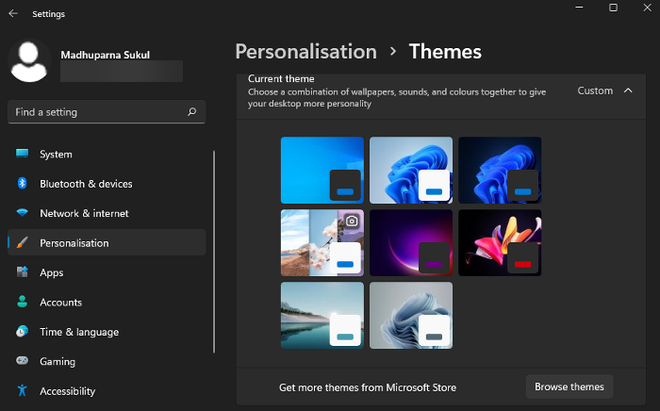Open Accounts settings page
This screenshot has width=660, height=411.
point(107,302)
